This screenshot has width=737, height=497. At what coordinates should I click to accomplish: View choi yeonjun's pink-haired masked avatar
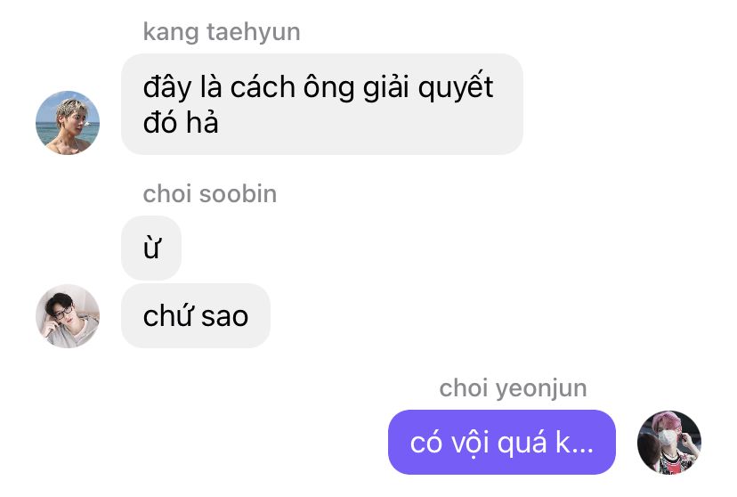(668, 443)
